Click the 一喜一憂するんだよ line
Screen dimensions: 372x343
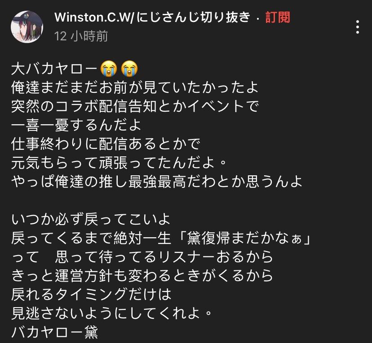pos(76,125)
